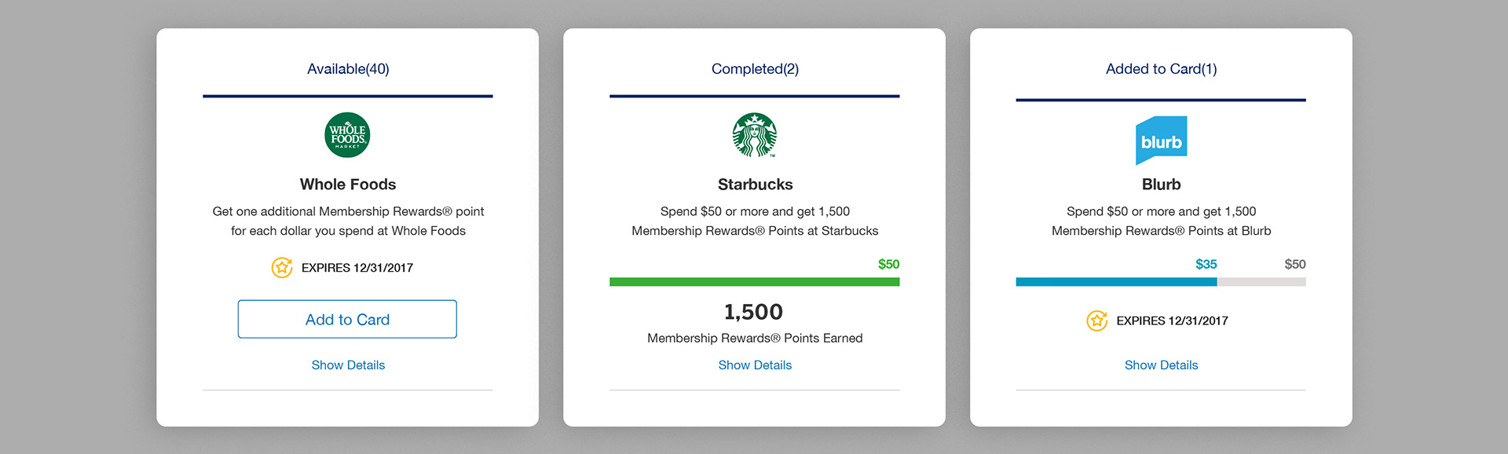Open the Available(40) tab
The height and width of the screenshot is (454, 1508).
click(348, 69)
